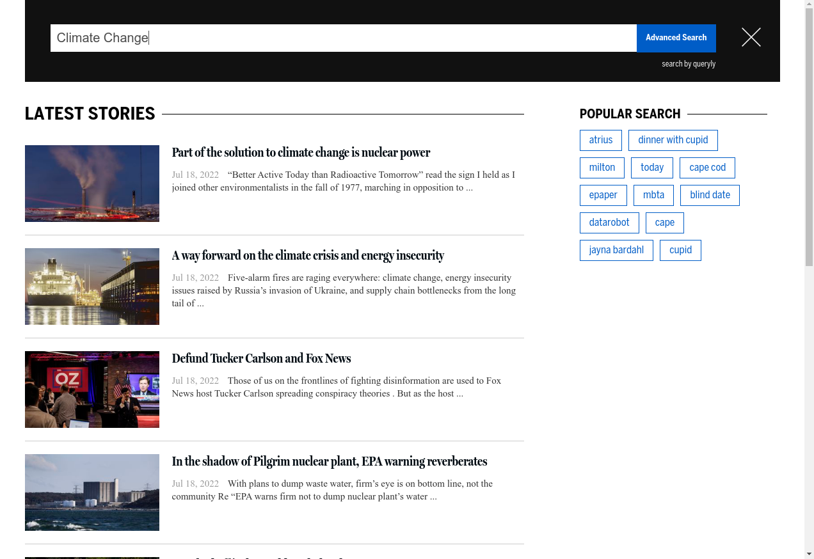Screen dimensions: 814x559
Task: Open the Pilgrim nuclear plant article headline
Action: tap(329, 462)
